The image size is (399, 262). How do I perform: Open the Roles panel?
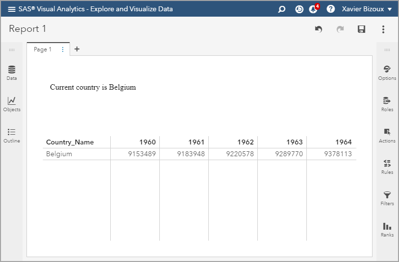click(387, 104)
